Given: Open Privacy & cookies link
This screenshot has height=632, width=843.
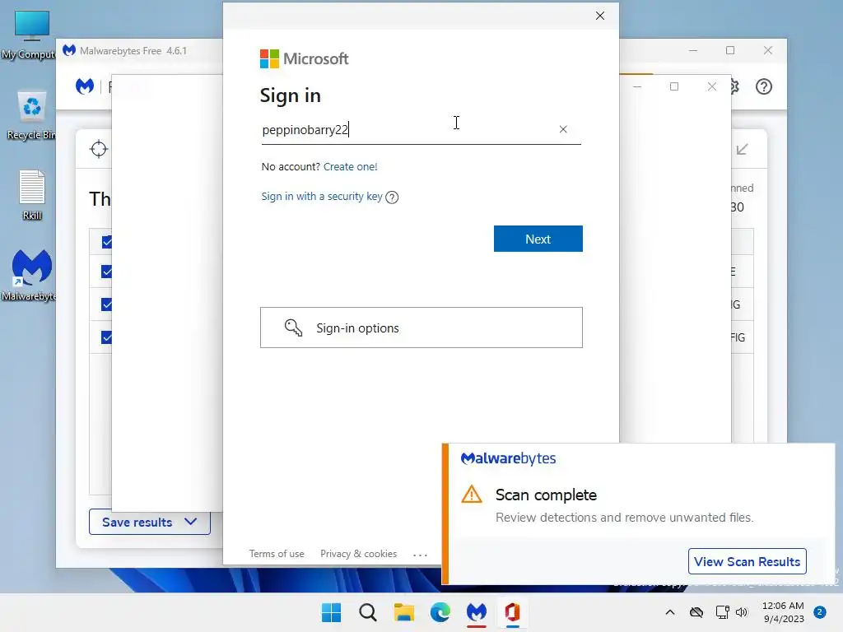Looking at the screenshot, I should (358, 554).
